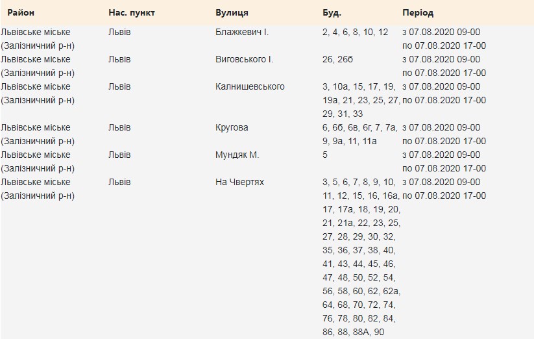The height and width of the screenshot is (339, 534).
Task: Click the house numbers for Кругова street
Action: pyautogui.click(x=360, y=134)
